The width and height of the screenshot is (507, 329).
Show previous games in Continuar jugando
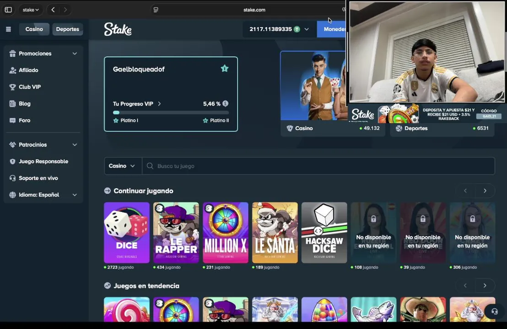click(x=465, y=191)
